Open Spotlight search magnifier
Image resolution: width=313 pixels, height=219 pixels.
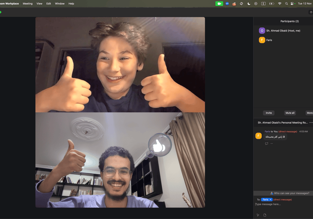(x=287, y=4)
